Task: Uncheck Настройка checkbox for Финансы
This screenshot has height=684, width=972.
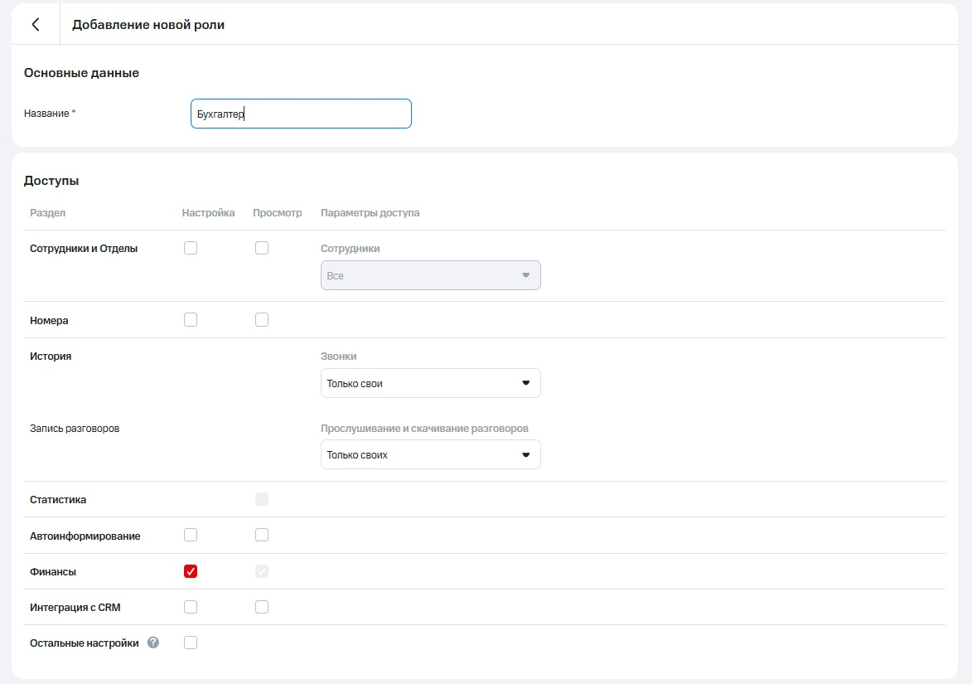Action: click(x=191, y=571)
